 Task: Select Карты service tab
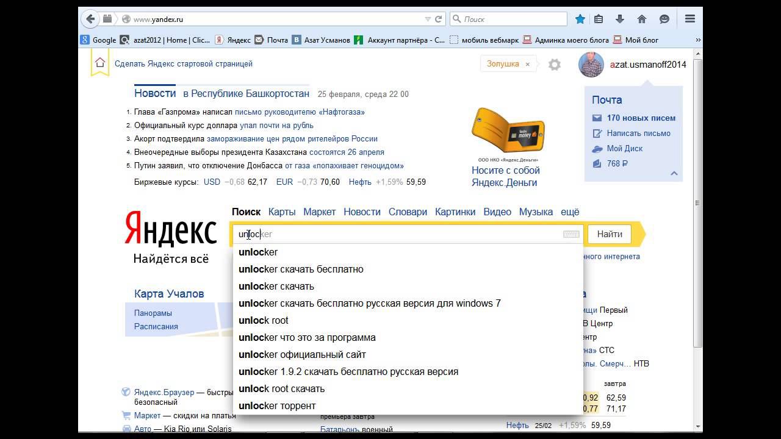[282, 212]
